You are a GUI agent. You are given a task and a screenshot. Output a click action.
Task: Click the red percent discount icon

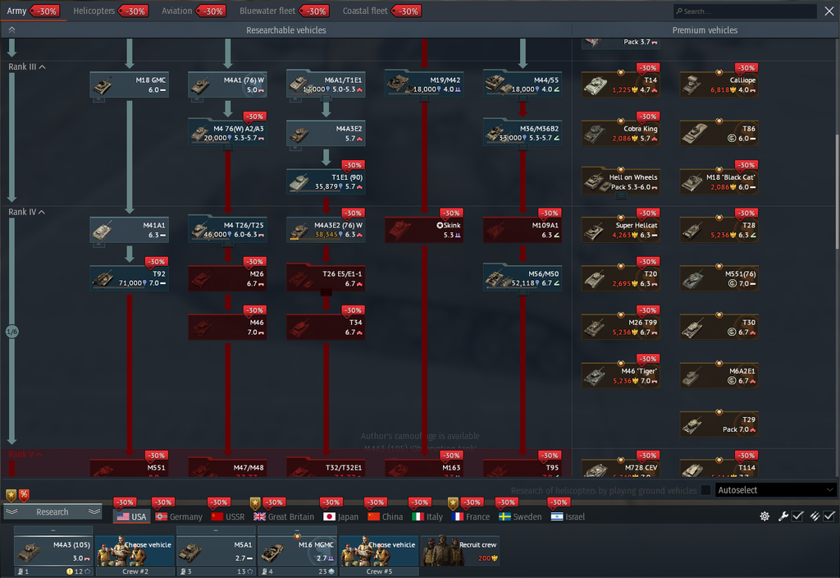(x=24, y=495)
